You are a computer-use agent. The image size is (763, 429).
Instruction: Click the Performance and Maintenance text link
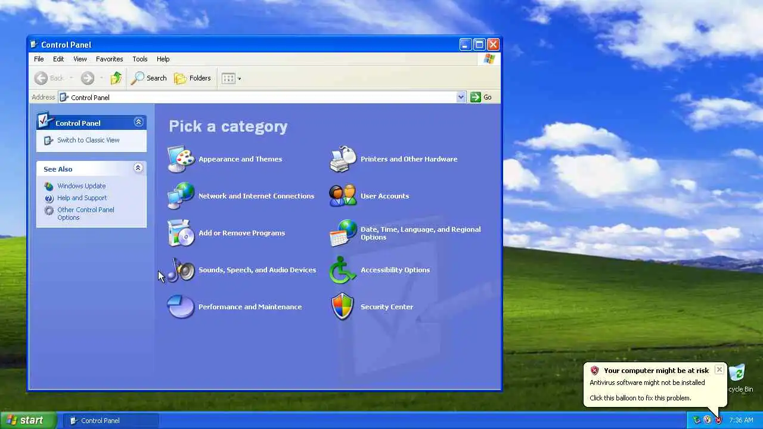click(x=250, y=307)
